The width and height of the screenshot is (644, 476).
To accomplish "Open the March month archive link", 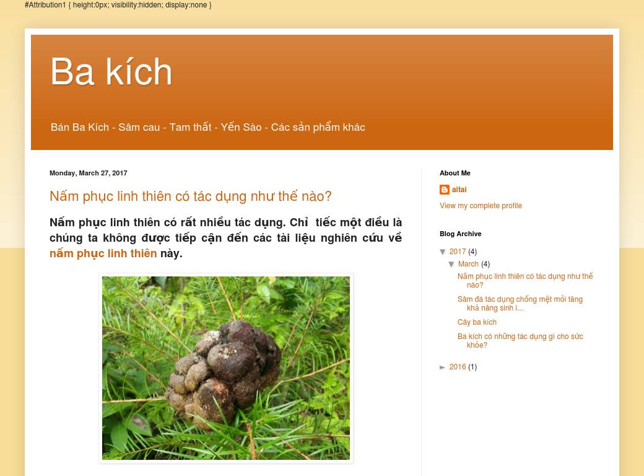I will (x=469, y=264).
